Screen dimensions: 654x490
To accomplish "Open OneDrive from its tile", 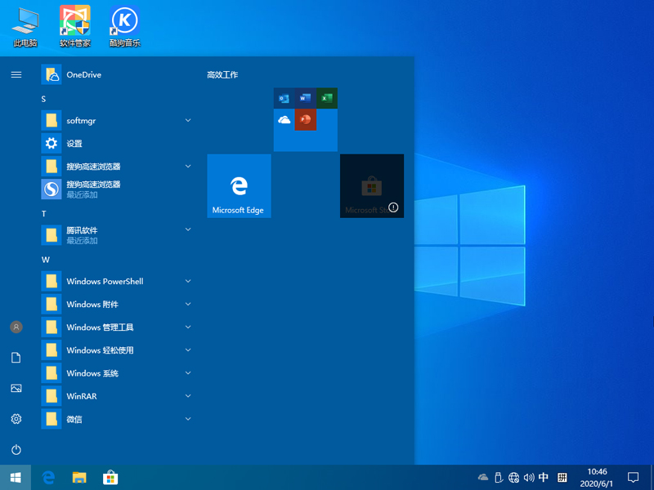I will (x=283, y=120).
